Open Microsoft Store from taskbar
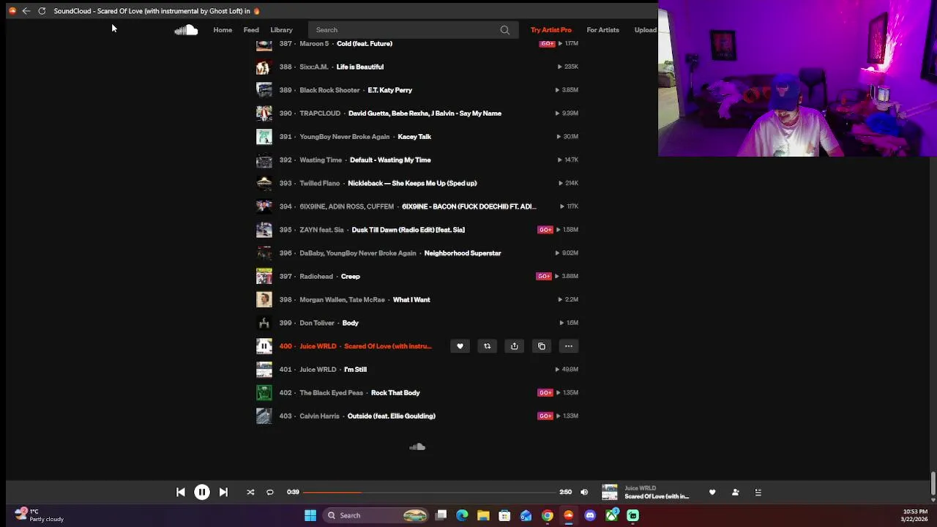Viewport: 937px width, 527px height. coord(504,515)
